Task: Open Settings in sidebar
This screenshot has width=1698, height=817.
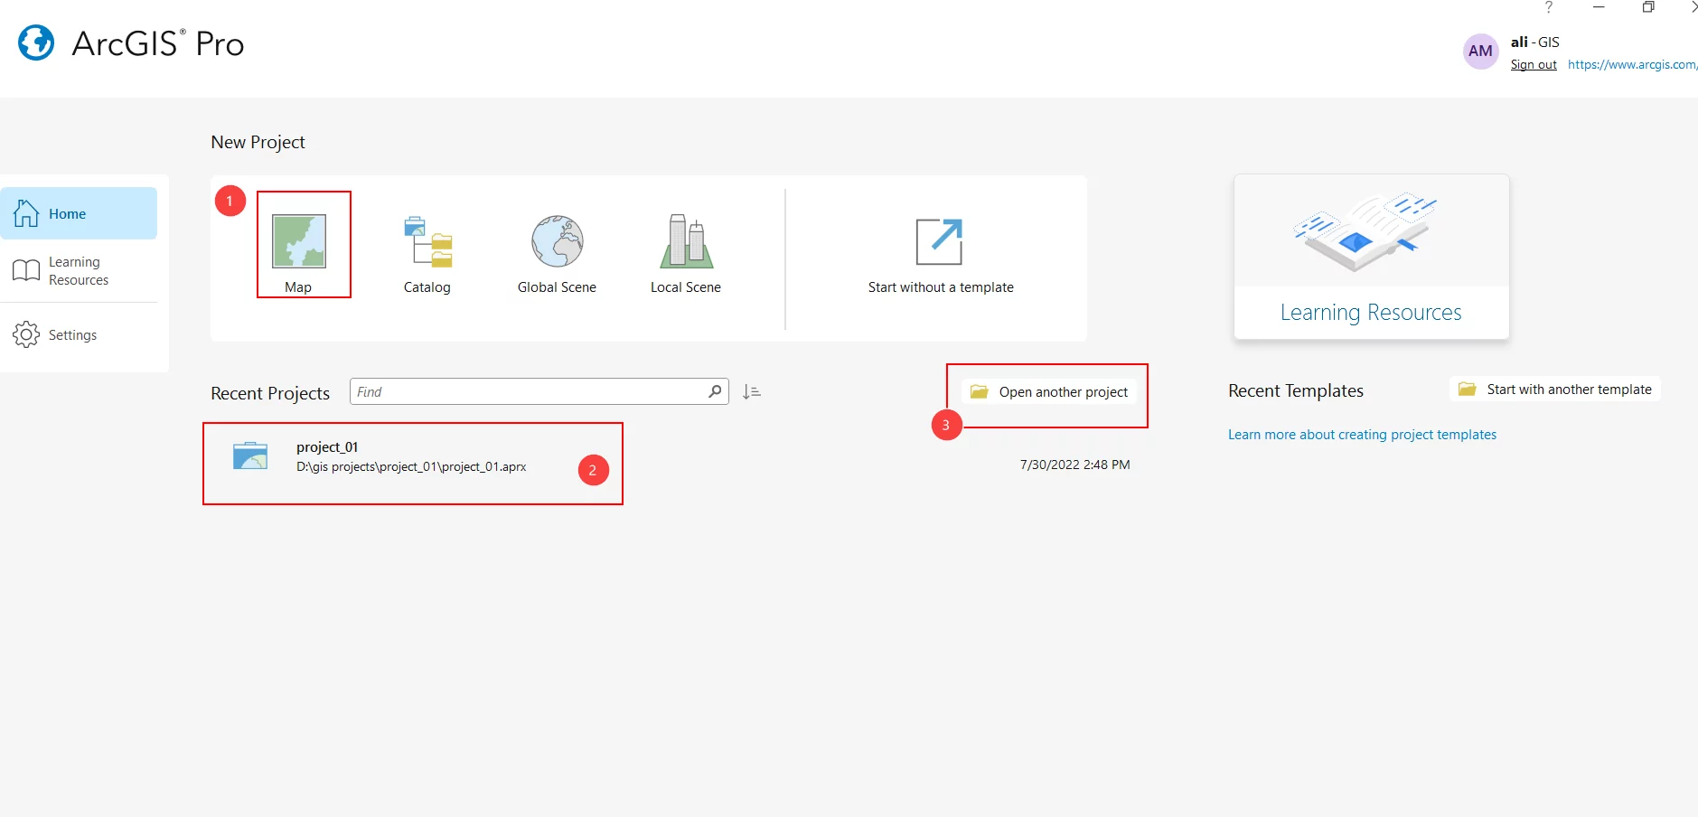Action: coord(79,334)
